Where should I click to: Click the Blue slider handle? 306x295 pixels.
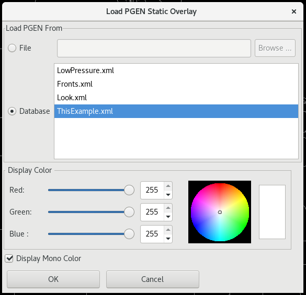(x=129, y=234)
